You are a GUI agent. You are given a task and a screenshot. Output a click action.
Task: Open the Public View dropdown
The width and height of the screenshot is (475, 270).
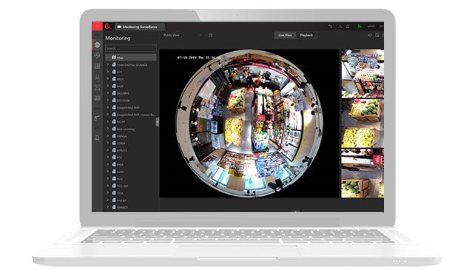pos(183,36)
